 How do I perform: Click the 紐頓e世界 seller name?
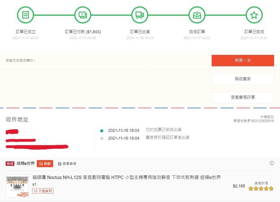point(25,163)
